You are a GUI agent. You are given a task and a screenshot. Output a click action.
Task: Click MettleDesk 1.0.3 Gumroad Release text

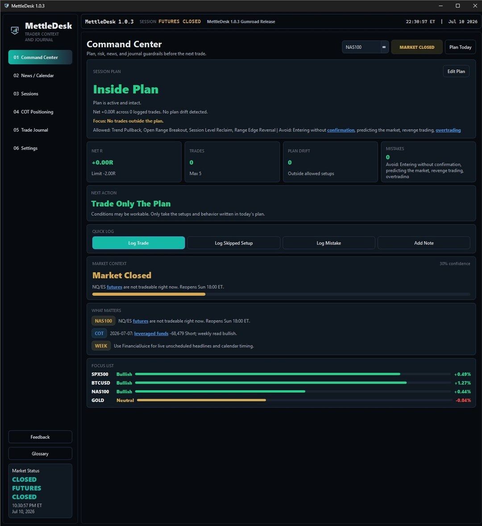(241, 21)
